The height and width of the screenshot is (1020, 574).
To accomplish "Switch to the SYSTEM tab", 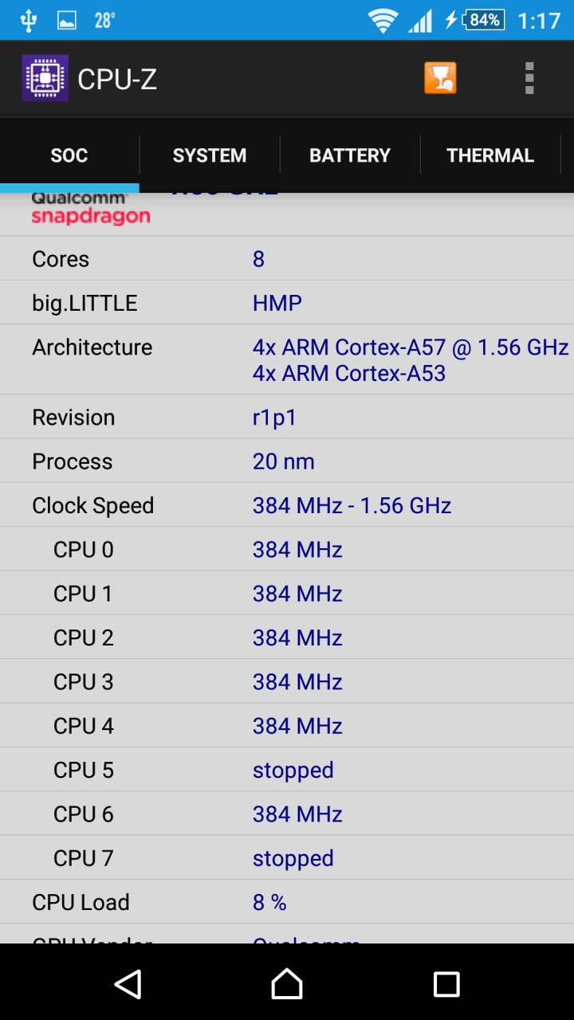I will [x=210, y=155].
